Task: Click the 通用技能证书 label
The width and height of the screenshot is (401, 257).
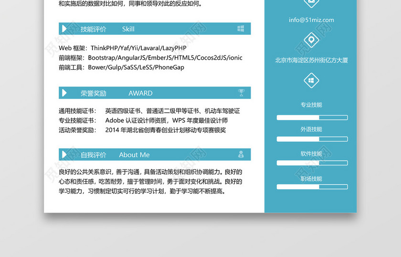Action: pyautogui.click(x=77, y=111)
